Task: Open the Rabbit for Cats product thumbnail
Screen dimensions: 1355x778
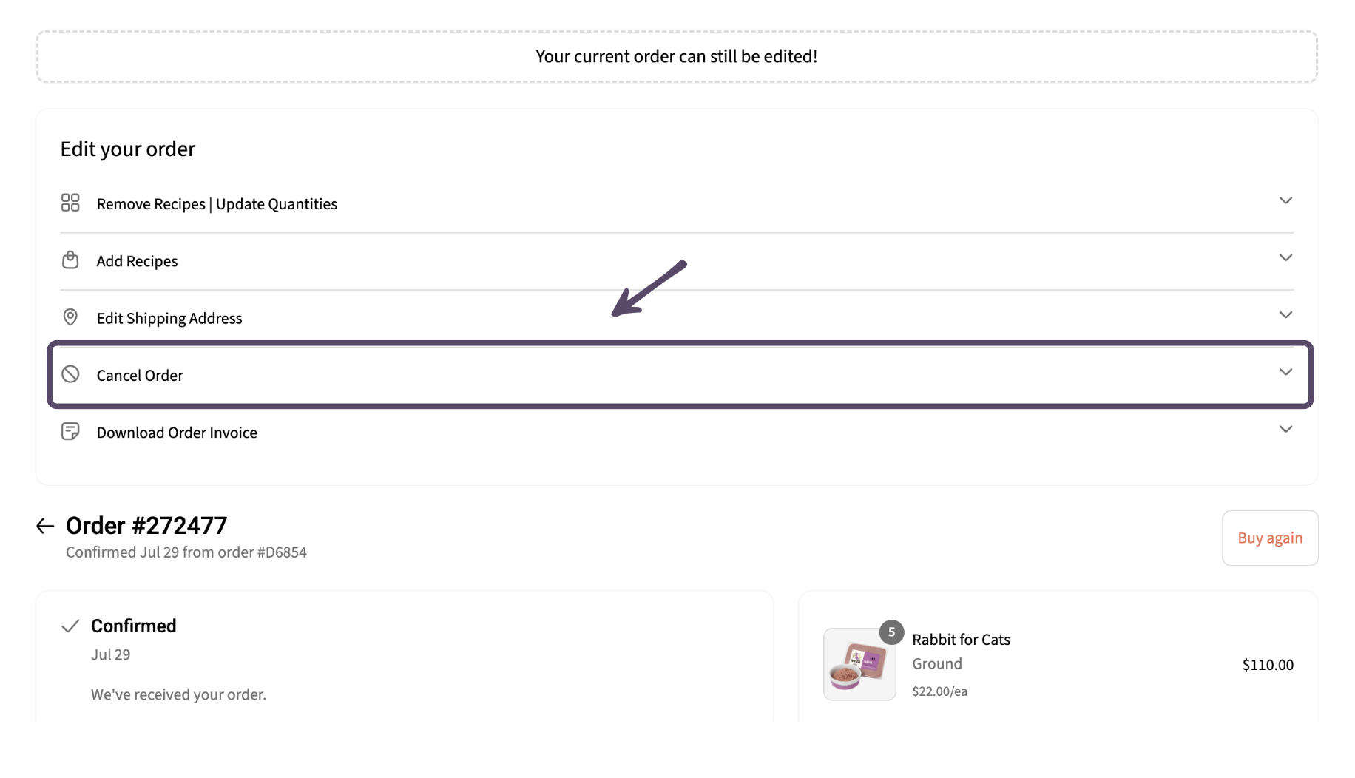Action: tap(859, 664)
